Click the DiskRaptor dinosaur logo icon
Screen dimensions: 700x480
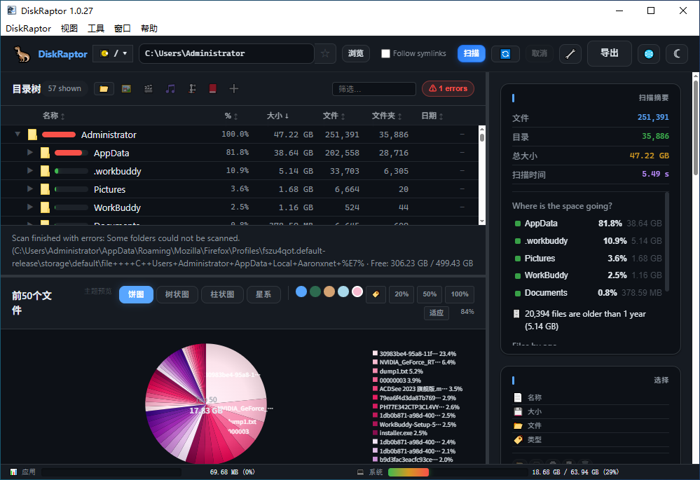[22, 54]
